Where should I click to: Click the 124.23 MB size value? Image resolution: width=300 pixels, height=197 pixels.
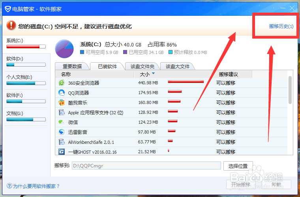[148, 122]
